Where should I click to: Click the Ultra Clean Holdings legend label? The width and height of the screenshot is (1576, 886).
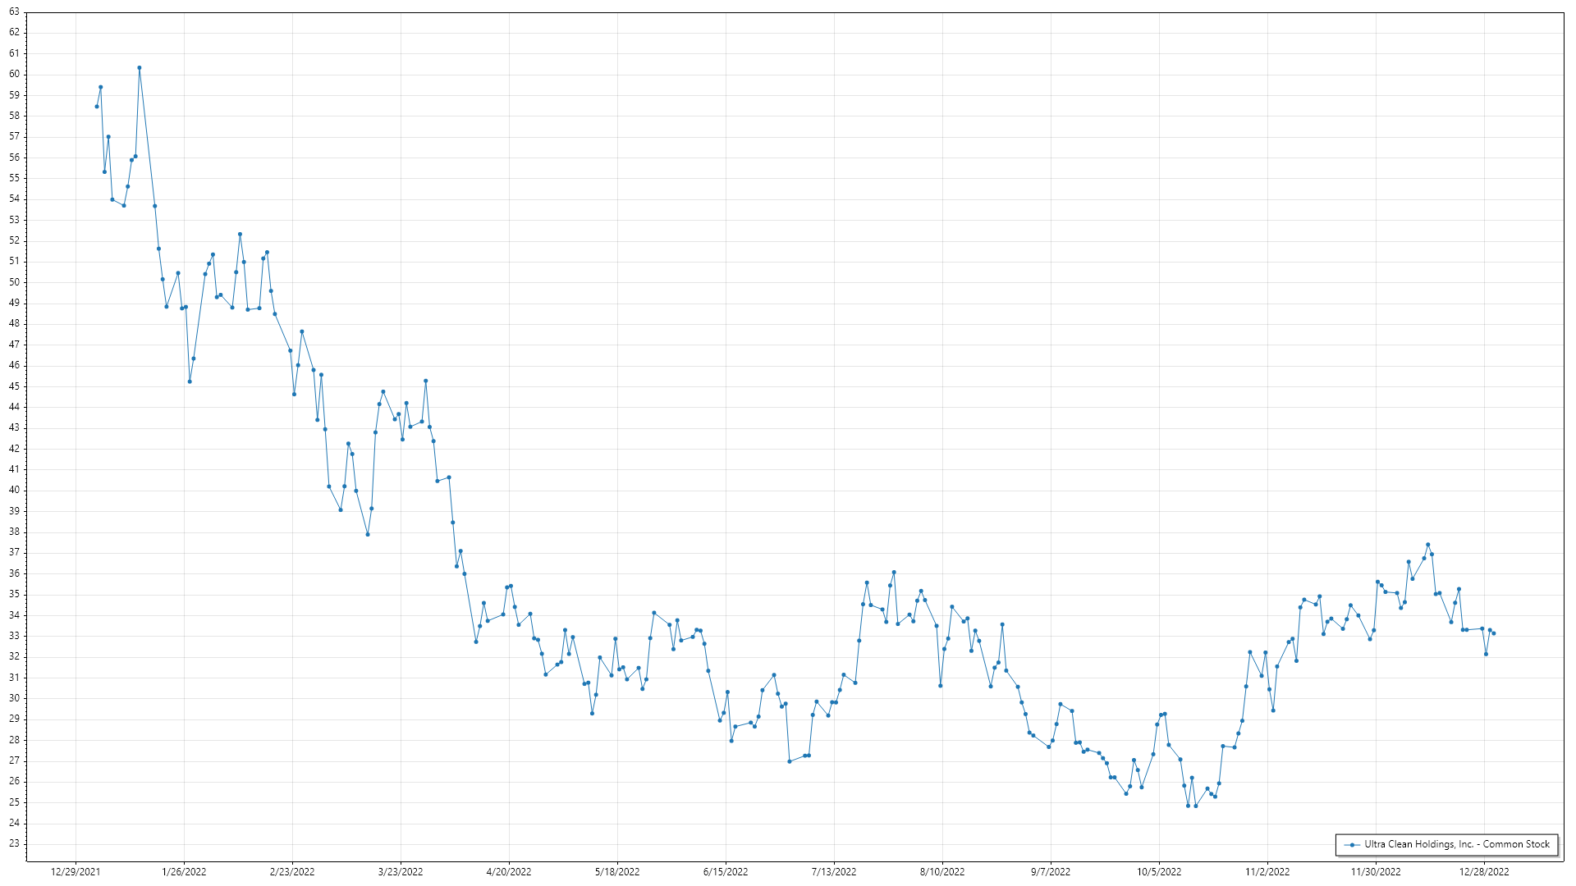[x=1456, y=844]
